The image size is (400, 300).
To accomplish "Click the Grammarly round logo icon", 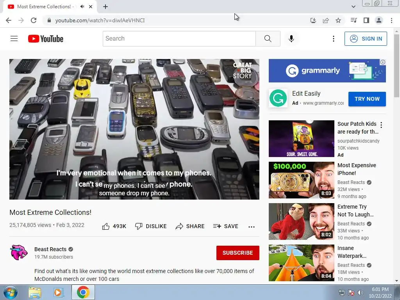I will tap(278, 98).
